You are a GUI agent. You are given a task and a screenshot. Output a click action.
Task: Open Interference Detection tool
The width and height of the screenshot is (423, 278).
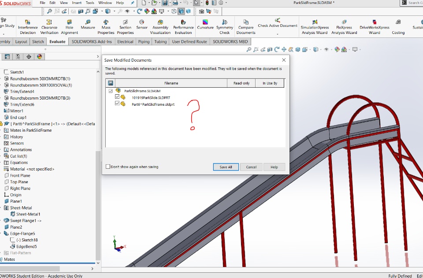tap(28, 27)
